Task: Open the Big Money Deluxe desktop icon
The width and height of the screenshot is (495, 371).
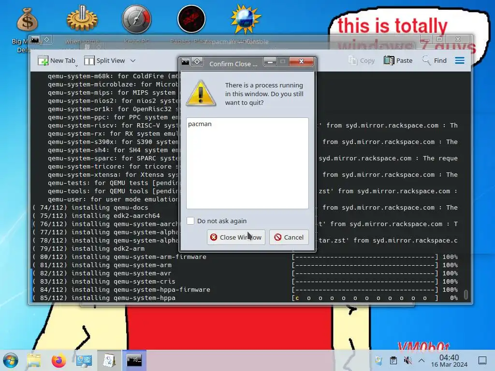Action: (x=27, y=19)
